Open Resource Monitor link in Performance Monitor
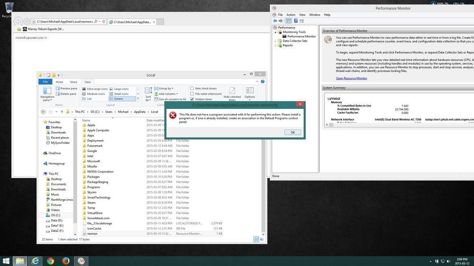The width and height of the screenshot is (474, 266). click(x=351, y=79)
